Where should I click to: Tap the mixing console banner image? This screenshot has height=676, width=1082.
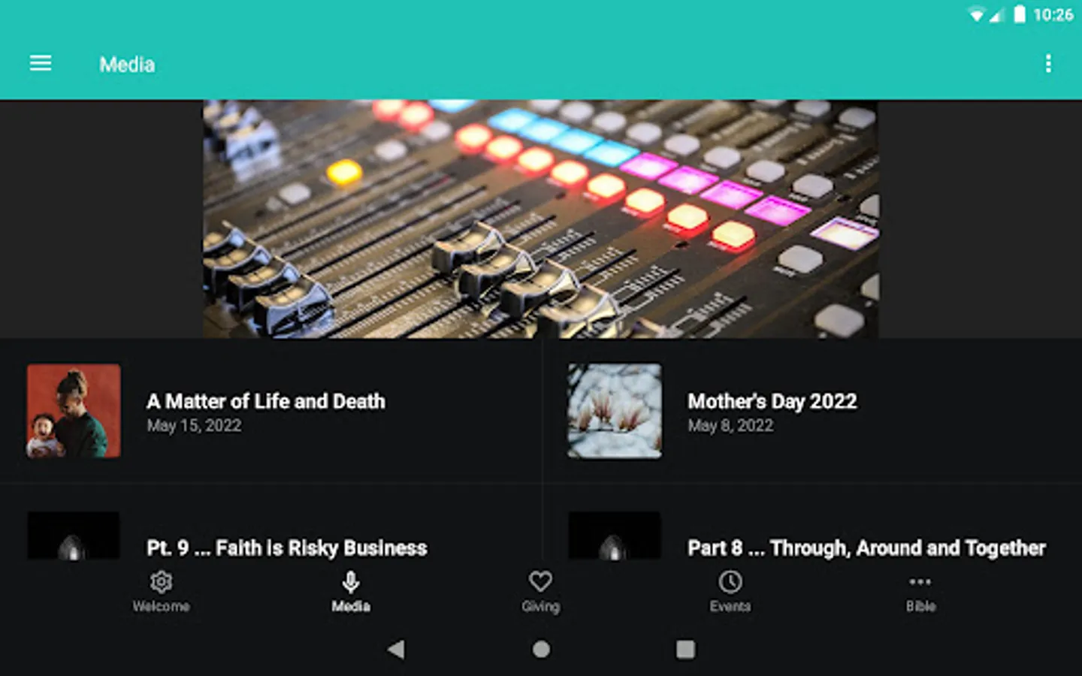coord(540,219)
